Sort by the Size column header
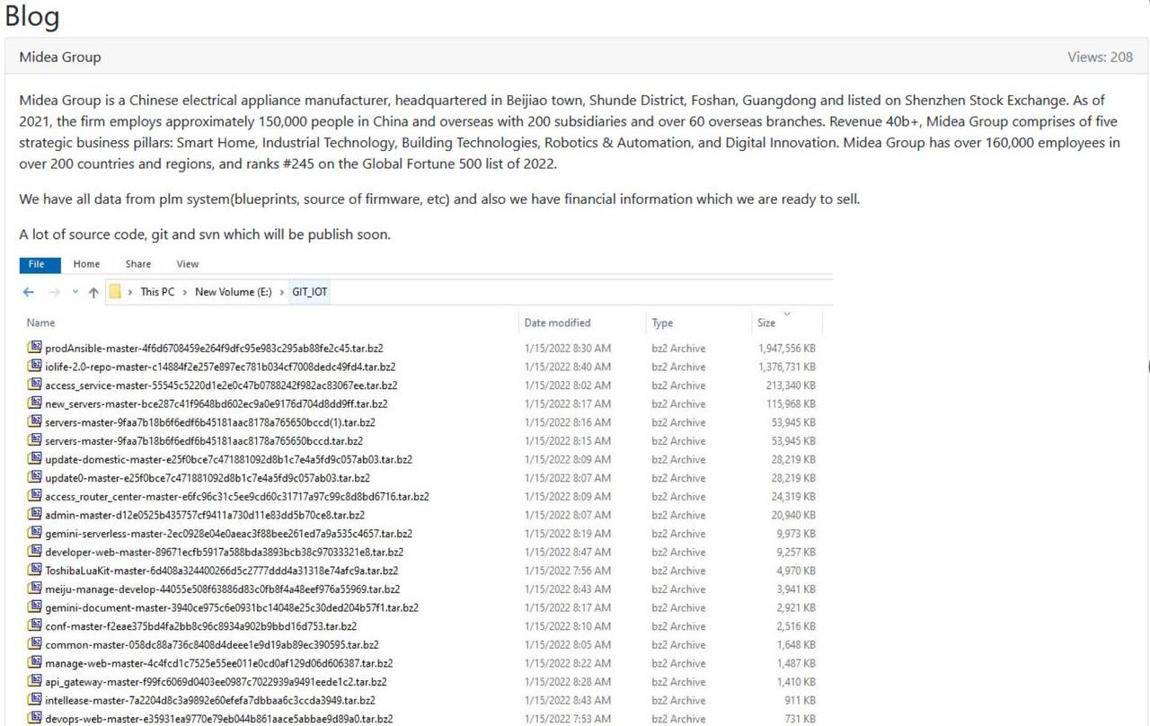The height and width of the screenshot is (726, 1150). tap(766, 323)
